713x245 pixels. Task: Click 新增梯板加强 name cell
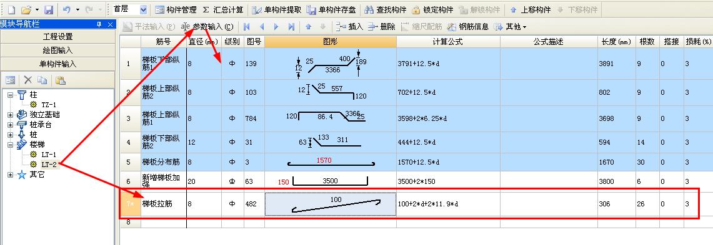(163, 181)
